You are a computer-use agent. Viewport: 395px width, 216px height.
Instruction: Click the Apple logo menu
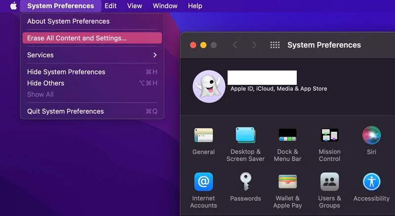(13, 6)
